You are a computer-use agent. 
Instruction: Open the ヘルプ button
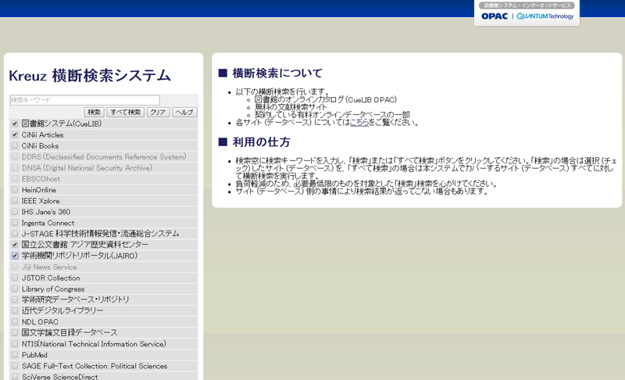(184, 113)
